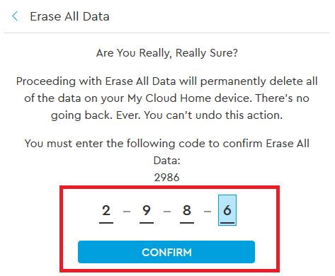Click the Erase All Data page title

pyautogui.click(x=69, y=16)
